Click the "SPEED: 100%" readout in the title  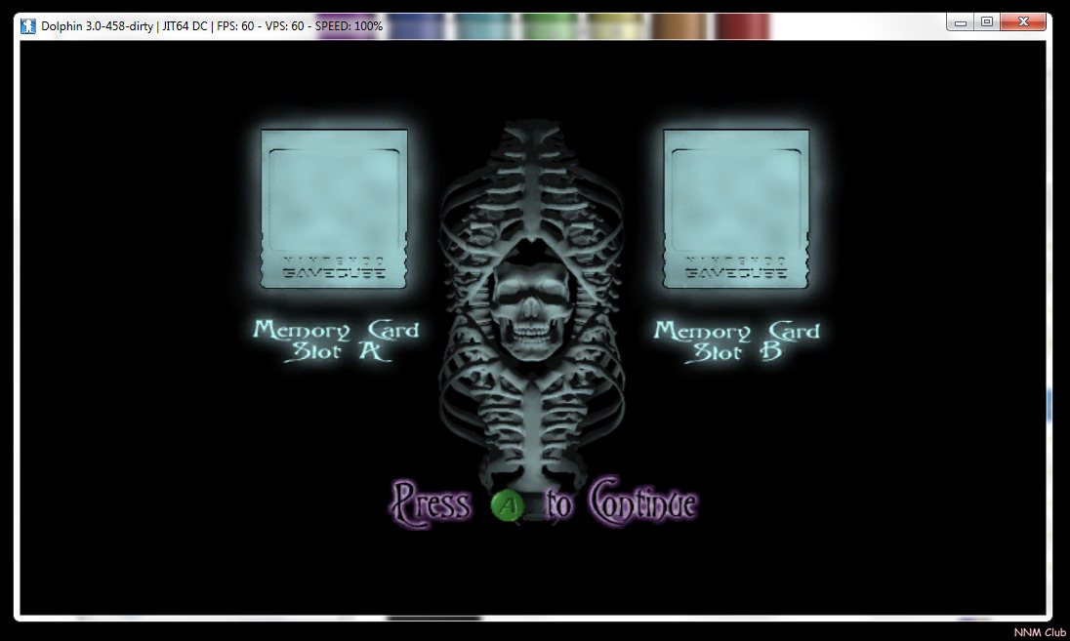349,26
